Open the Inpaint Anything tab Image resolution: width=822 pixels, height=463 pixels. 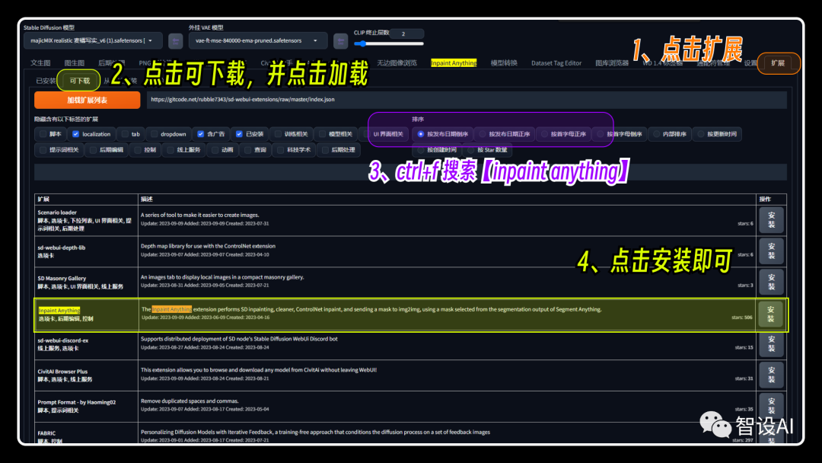pyautogui.click(x=454, y=63)
